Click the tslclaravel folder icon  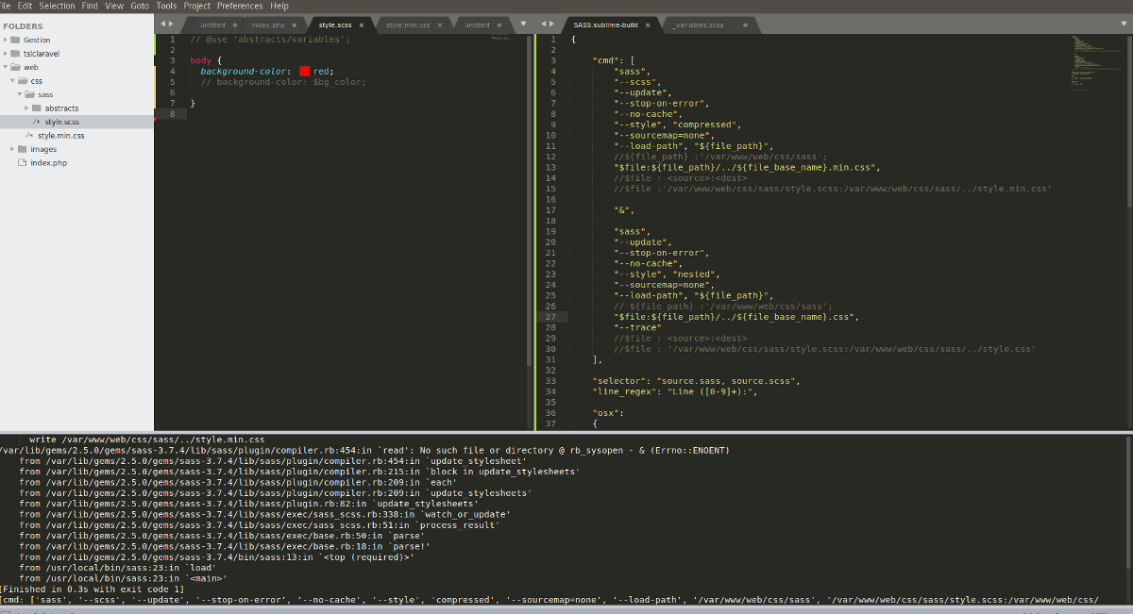16,54
